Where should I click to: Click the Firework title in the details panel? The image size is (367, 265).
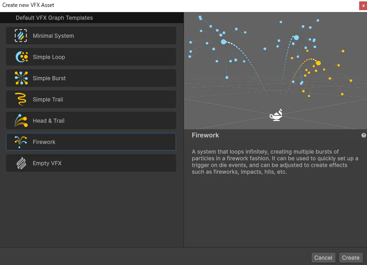tap(206, 135)
